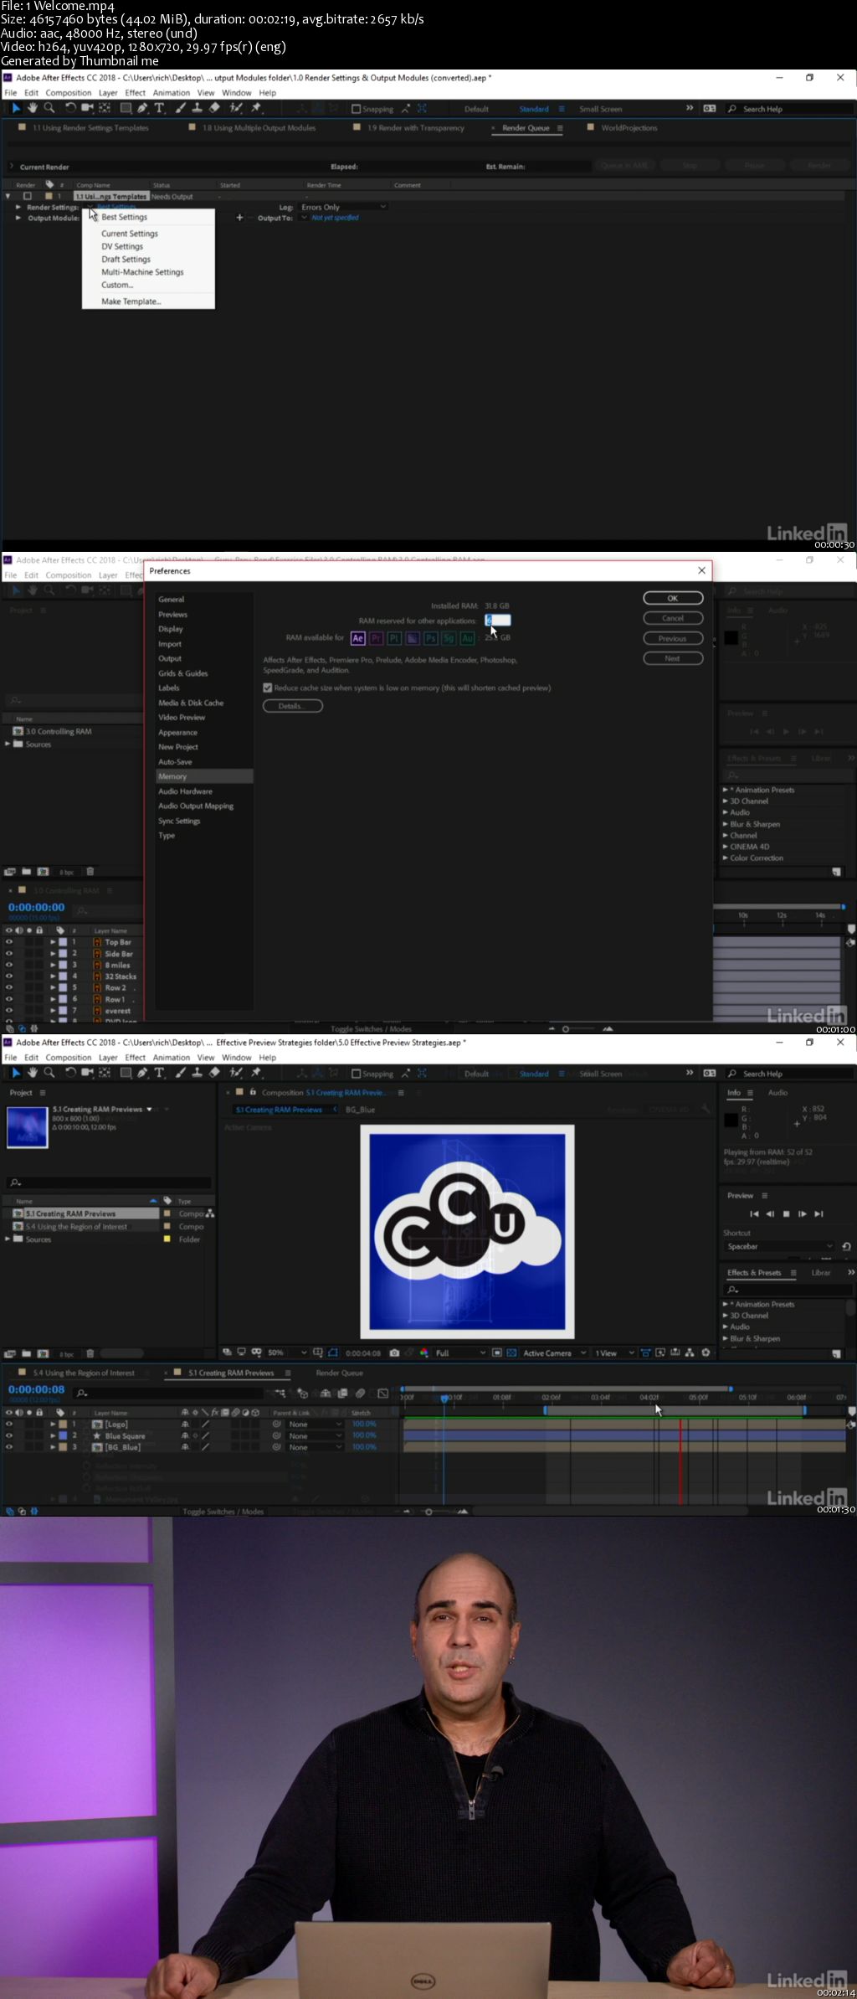
Task: Expand the Output Module twirl arrow
Action: pyautogui.click(x=18, y=218)
